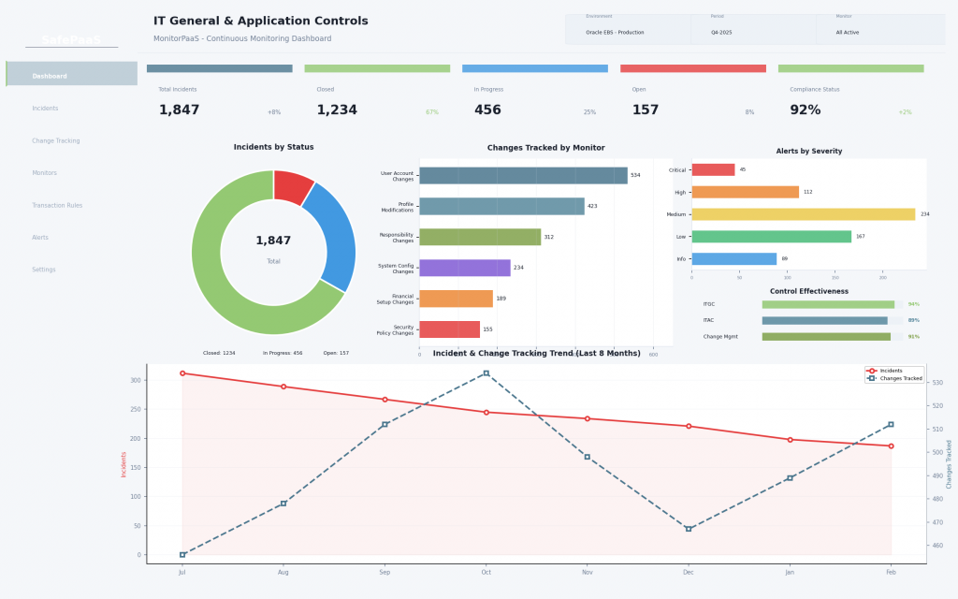
Task: Select the Total Incidents card showing 1,847
Action: pyautogui.click(x=219, y=98)
